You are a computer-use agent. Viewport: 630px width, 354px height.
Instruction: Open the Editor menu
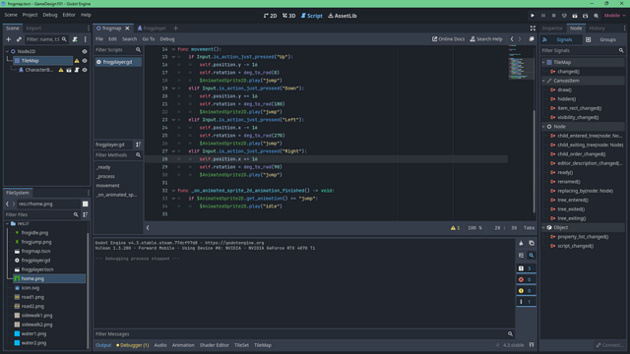click(x=69, y=15)
